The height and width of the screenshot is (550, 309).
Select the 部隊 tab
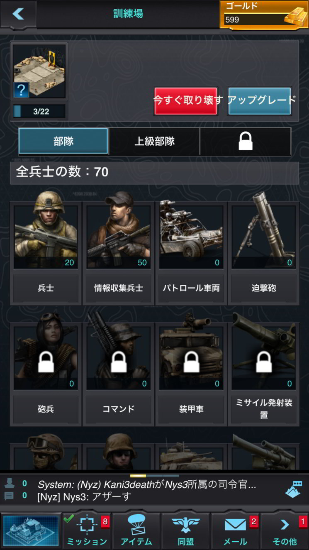click(63, 141)
